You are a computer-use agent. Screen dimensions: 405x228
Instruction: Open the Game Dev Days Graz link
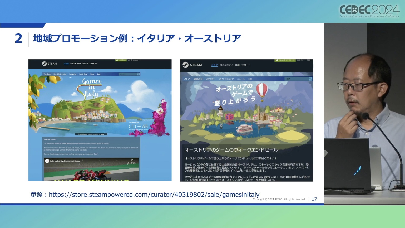point(264,177)
